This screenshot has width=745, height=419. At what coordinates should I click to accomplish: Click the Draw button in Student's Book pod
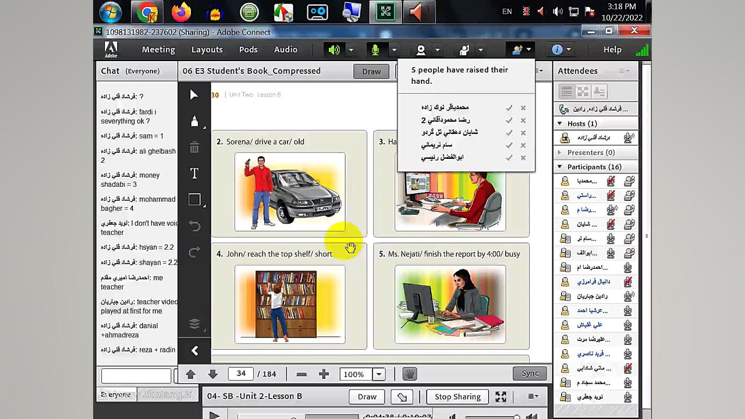click(x=371, y=72)
